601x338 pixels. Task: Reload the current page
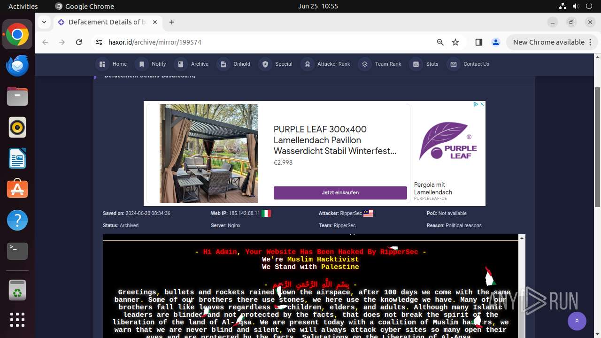click(79, 42)
